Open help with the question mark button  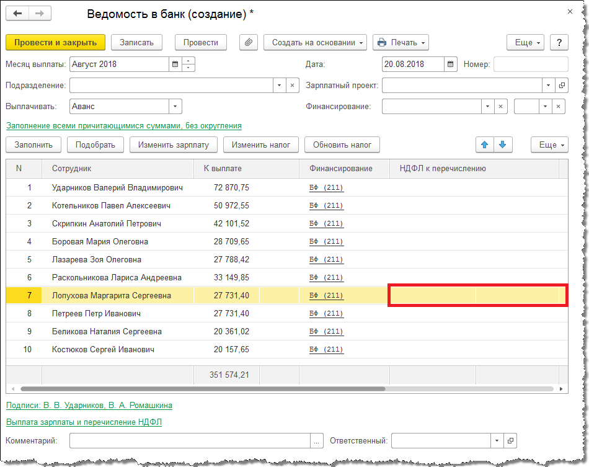(x=559, y=42)
